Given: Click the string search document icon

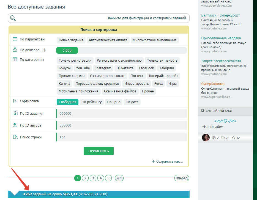Looking at the screenshot, I should click(15, 137).
